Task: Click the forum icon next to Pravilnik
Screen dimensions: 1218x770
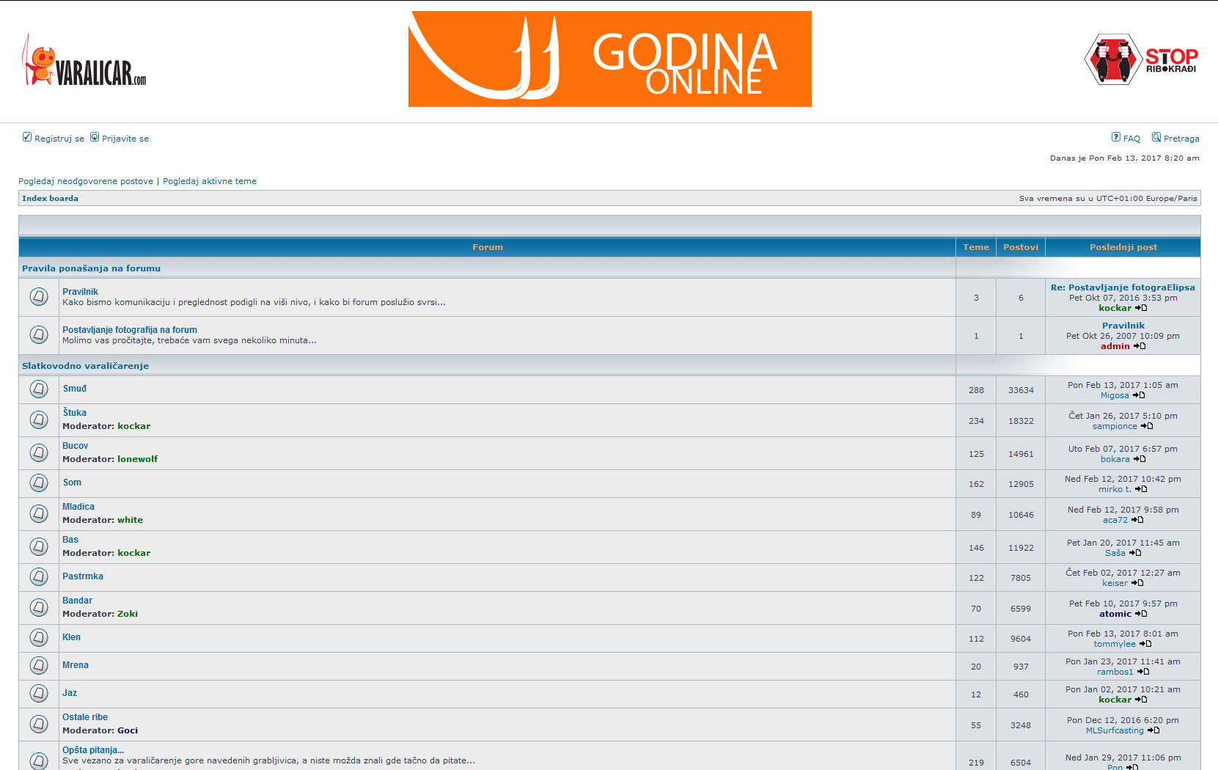Action: point(39,297)
